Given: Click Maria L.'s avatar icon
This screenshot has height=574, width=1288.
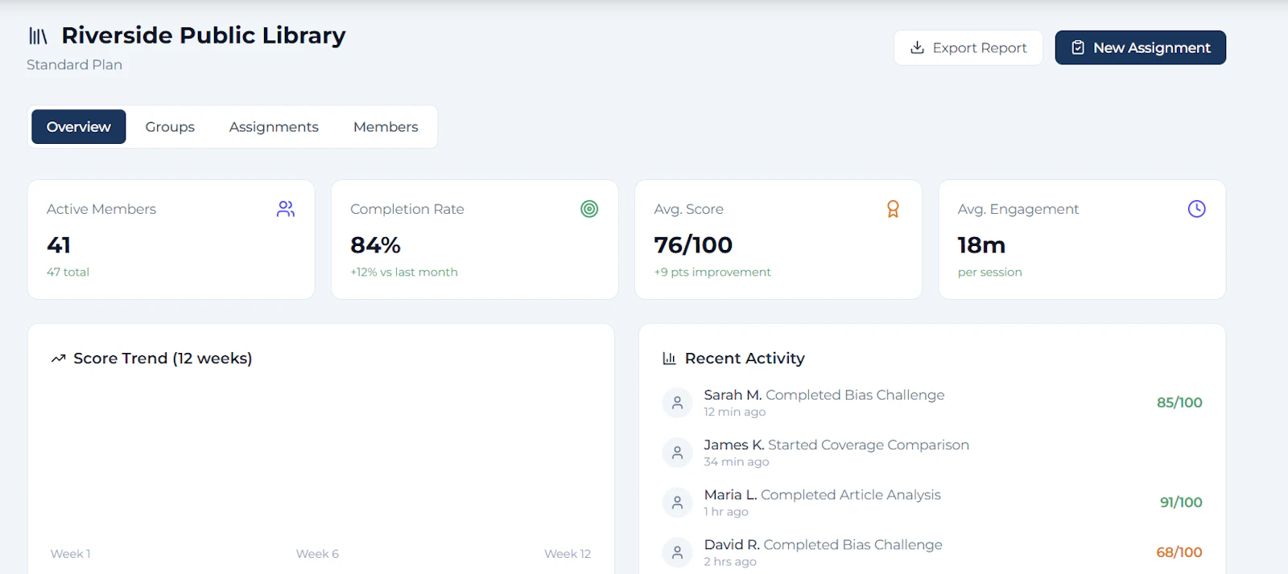Looking at the screenshot, I should click(677, 502).
